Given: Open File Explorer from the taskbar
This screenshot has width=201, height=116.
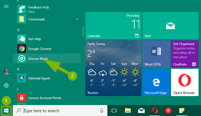Looking at the screenshot, I should [128, 110].
